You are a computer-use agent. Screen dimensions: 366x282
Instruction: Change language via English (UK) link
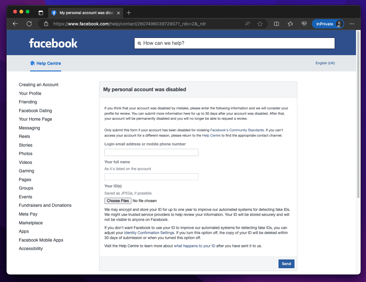(x=325, y=63)
